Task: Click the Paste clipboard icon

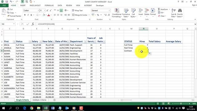Action: (x=4, y=11)
